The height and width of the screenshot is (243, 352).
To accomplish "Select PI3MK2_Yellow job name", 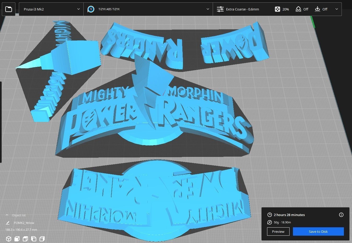I will point(24,223).
